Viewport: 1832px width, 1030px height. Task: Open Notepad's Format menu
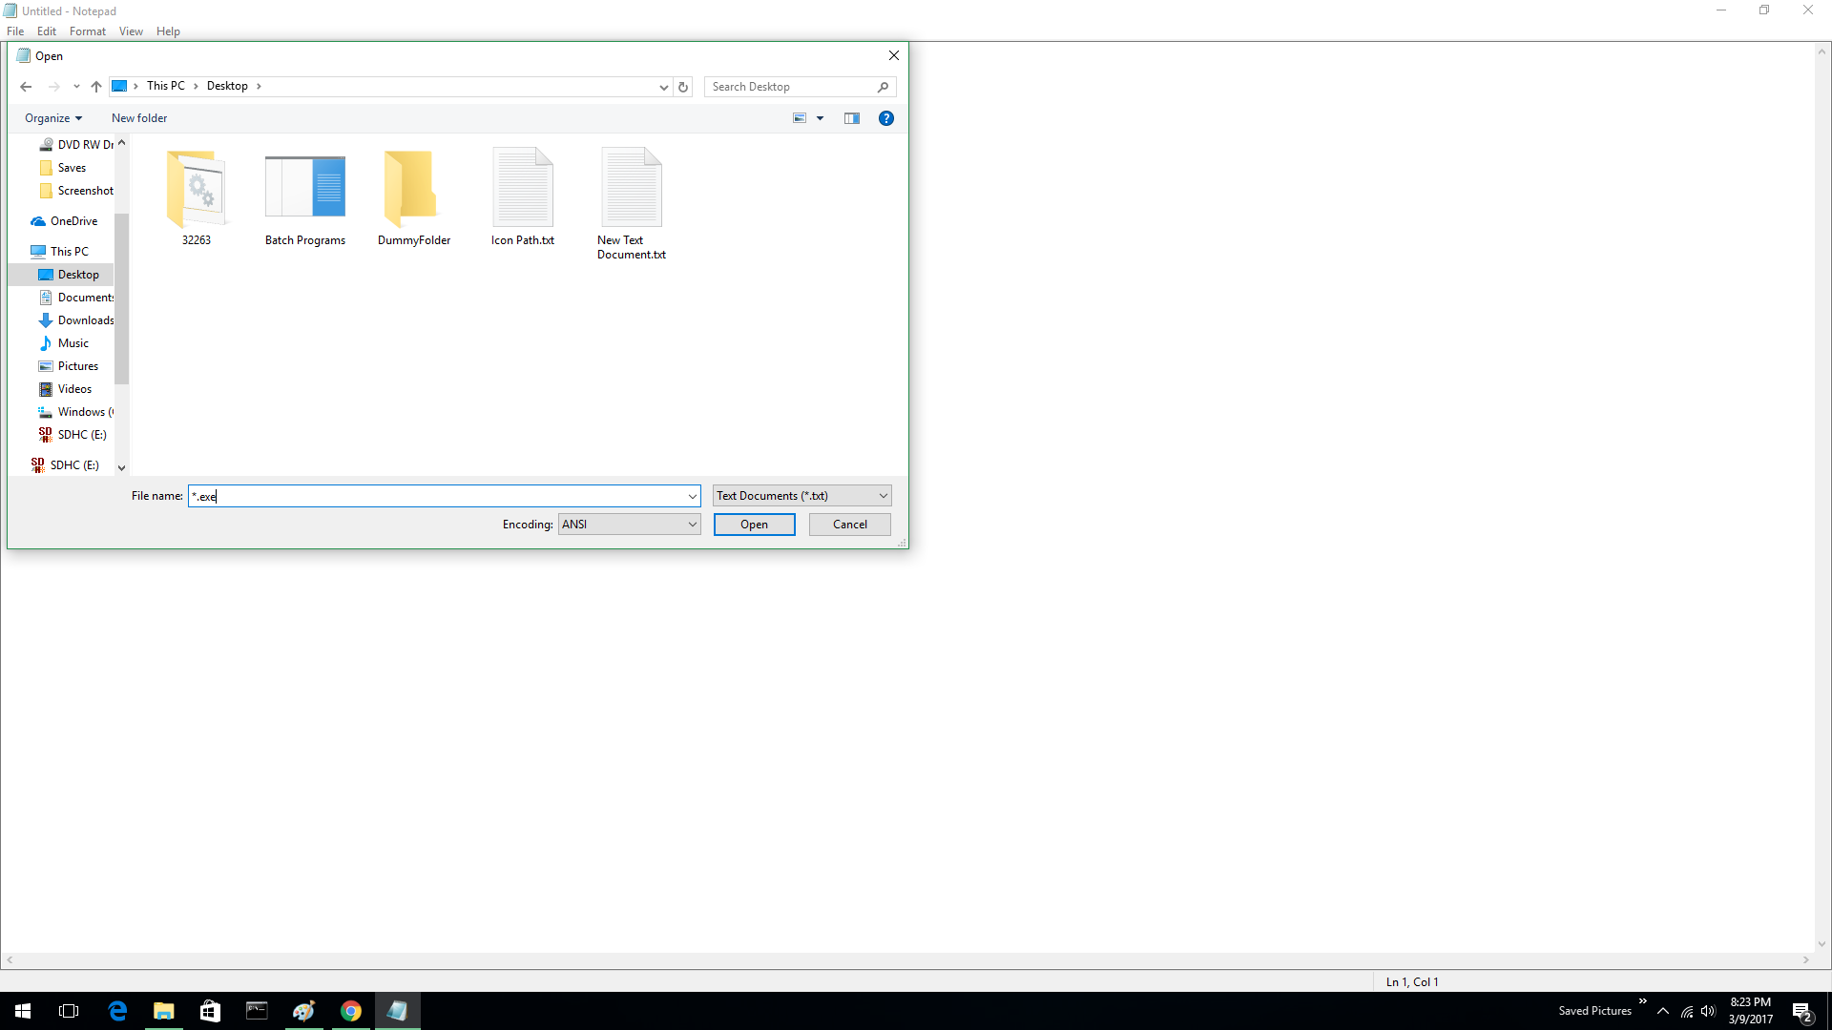point(87,31)
